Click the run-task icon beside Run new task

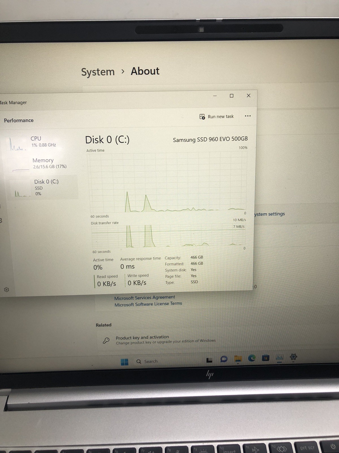click(x=202, y=117)
